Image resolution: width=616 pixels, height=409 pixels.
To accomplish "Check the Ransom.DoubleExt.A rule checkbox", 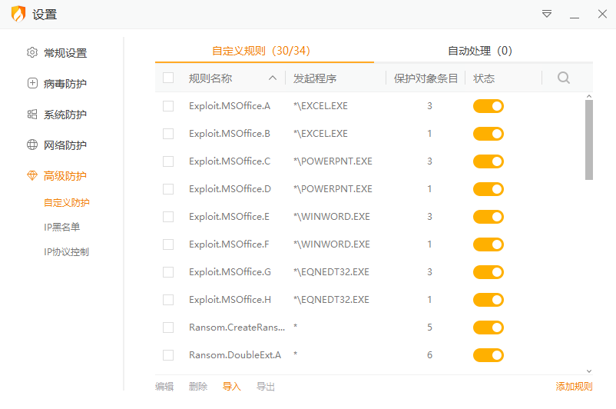I will click(168, 355).
